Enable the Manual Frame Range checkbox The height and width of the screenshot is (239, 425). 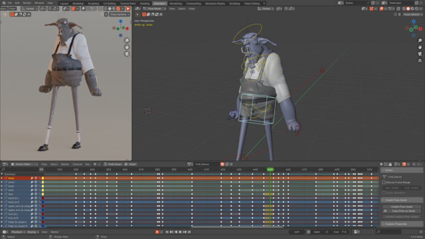click(384, 183)
